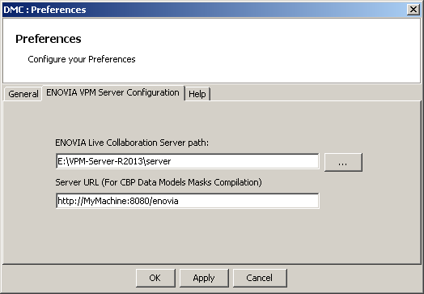Click the 'ENOVIA Live Collaboration Server path:' label
The width and height of the screenshot is (424, 294).
(132, 143)
